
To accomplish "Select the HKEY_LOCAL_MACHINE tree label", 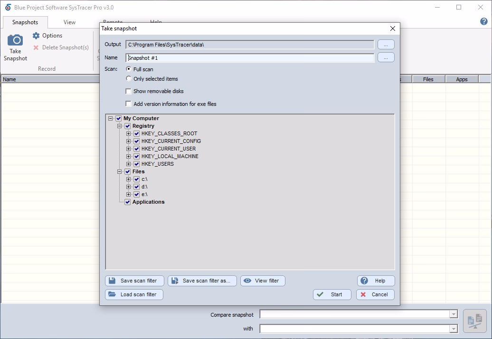I will click(x=170, y=156).
